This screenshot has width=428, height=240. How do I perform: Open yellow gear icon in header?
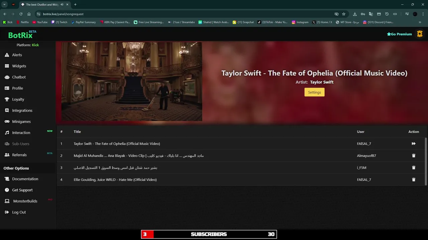point(420,34)
